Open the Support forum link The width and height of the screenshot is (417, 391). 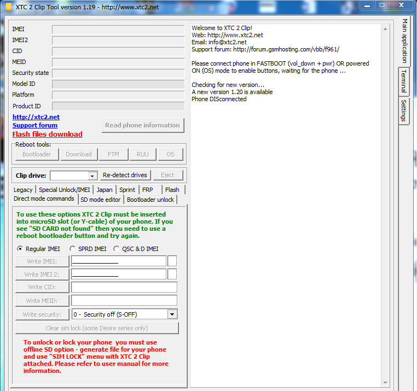point(35,125)
